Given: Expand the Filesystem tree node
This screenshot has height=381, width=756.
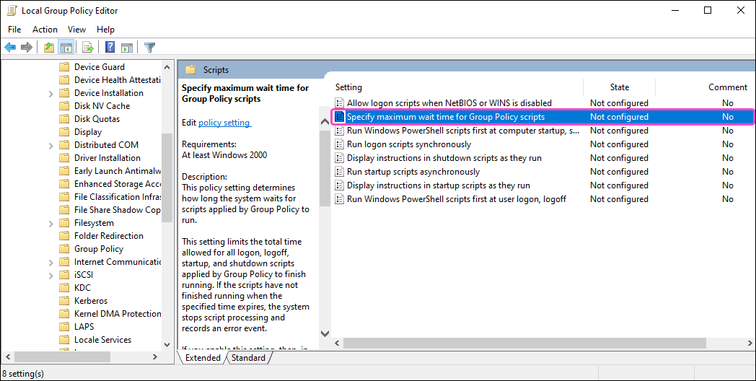Looking at the screenshot, I should tap(51, 224).
